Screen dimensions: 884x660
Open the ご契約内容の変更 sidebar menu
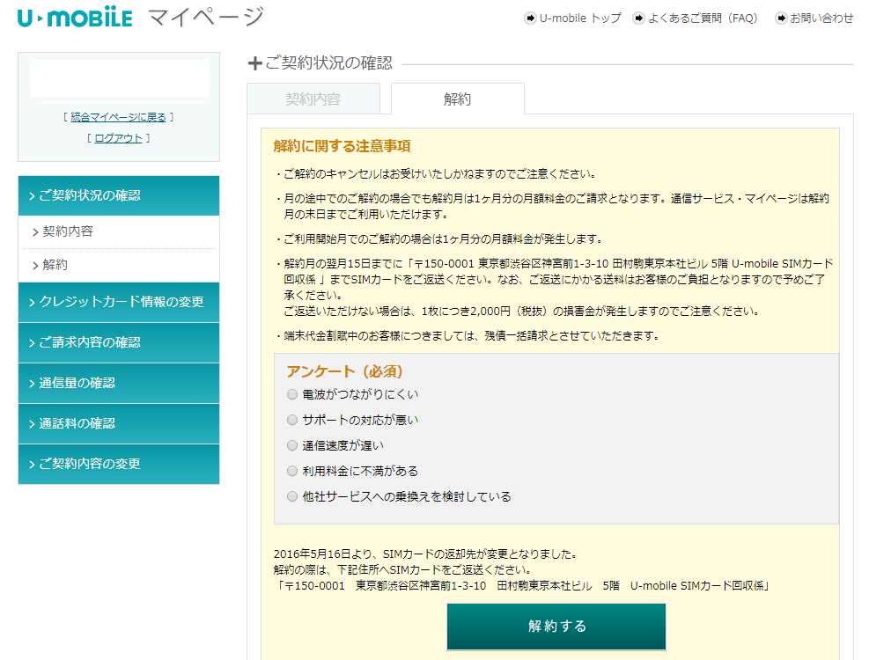118,464
